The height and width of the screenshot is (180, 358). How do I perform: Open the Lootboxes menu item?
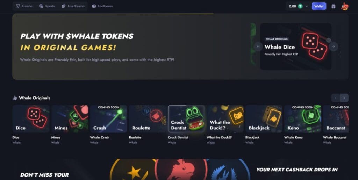click(102, 6)
